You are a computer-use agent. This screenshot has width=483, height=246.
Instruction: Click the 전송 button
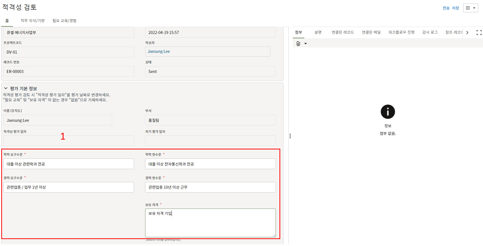tap(446, 8)
